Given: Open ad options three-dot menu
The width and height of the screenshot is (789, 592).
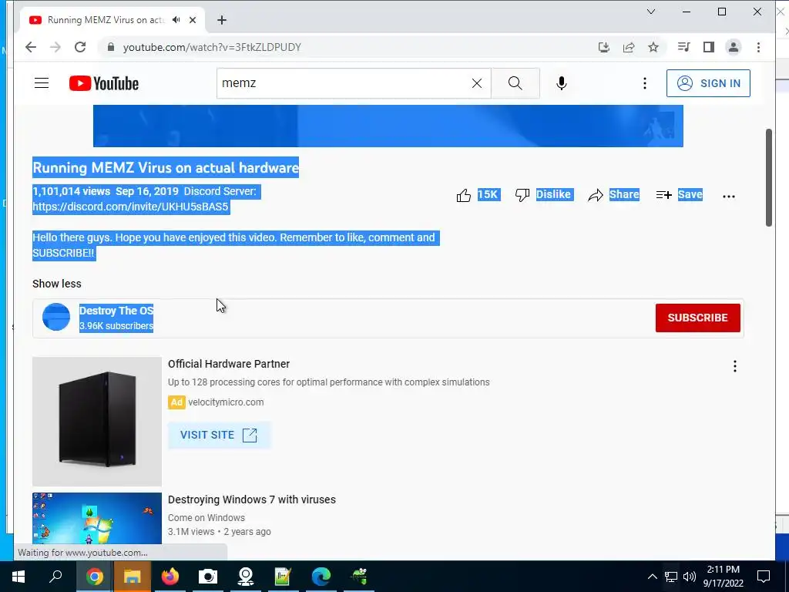Looking at the screenshot, I should [x=734, y=366].
